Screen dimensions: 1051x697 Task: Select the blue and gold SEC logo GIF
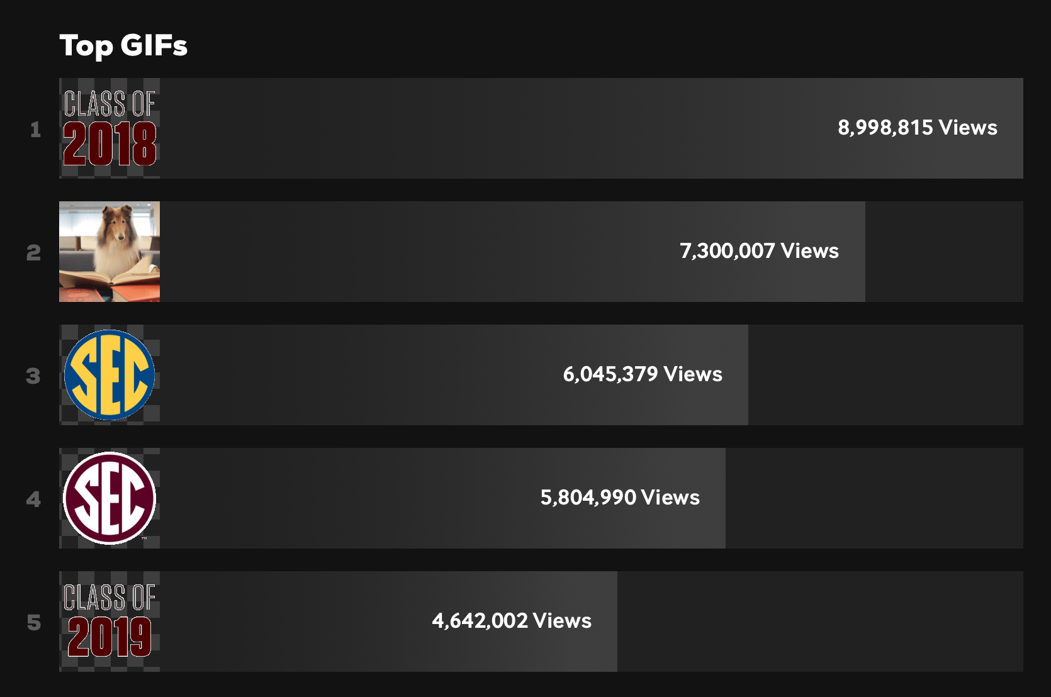coord(110,375)
